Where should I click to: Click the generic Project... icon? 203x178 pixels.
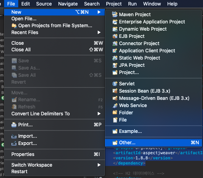[x=115, y=72]
